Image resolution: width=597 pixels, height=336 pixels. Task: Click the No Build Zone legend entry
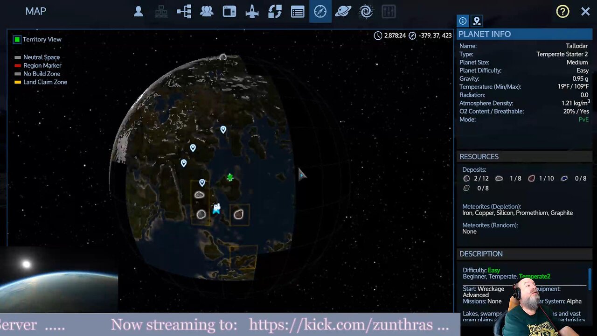click(x=37, y=74)
